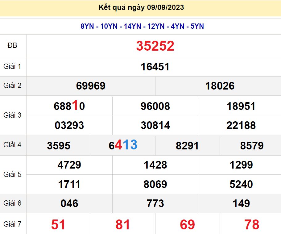
Task: Click the code row starting with 8YN
Action: (142, 27)
